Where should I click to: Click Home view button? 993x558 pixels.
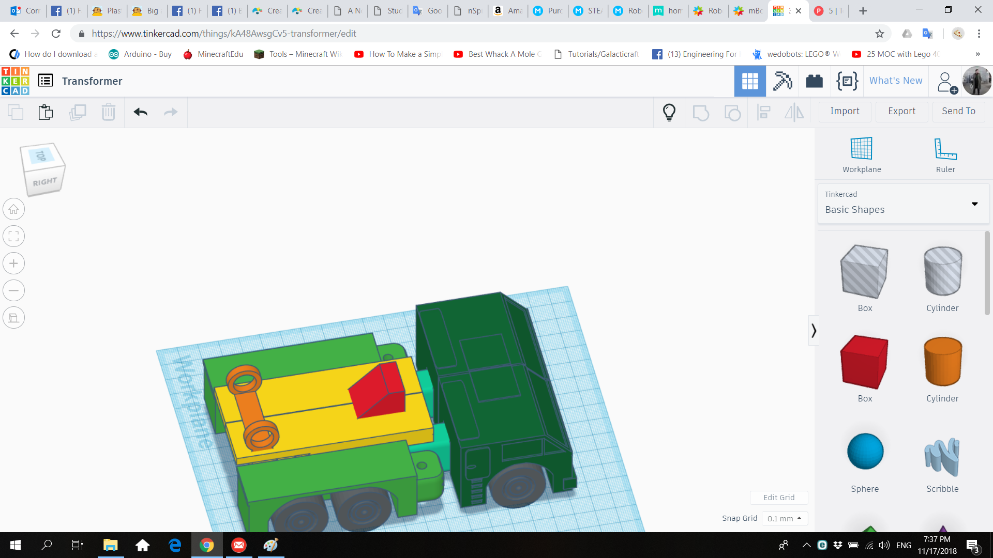coord(14,209)
